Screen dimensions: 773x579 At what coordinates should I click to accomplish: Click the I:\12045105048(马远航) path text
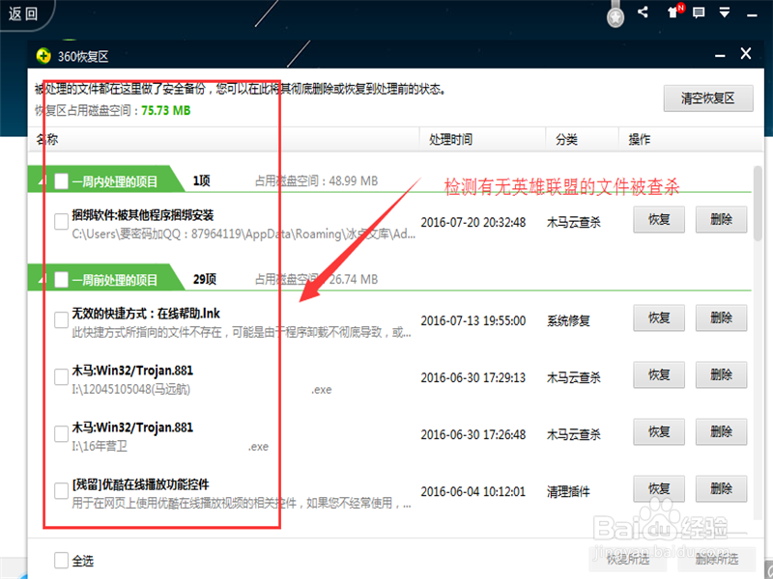tap(131, 390)
